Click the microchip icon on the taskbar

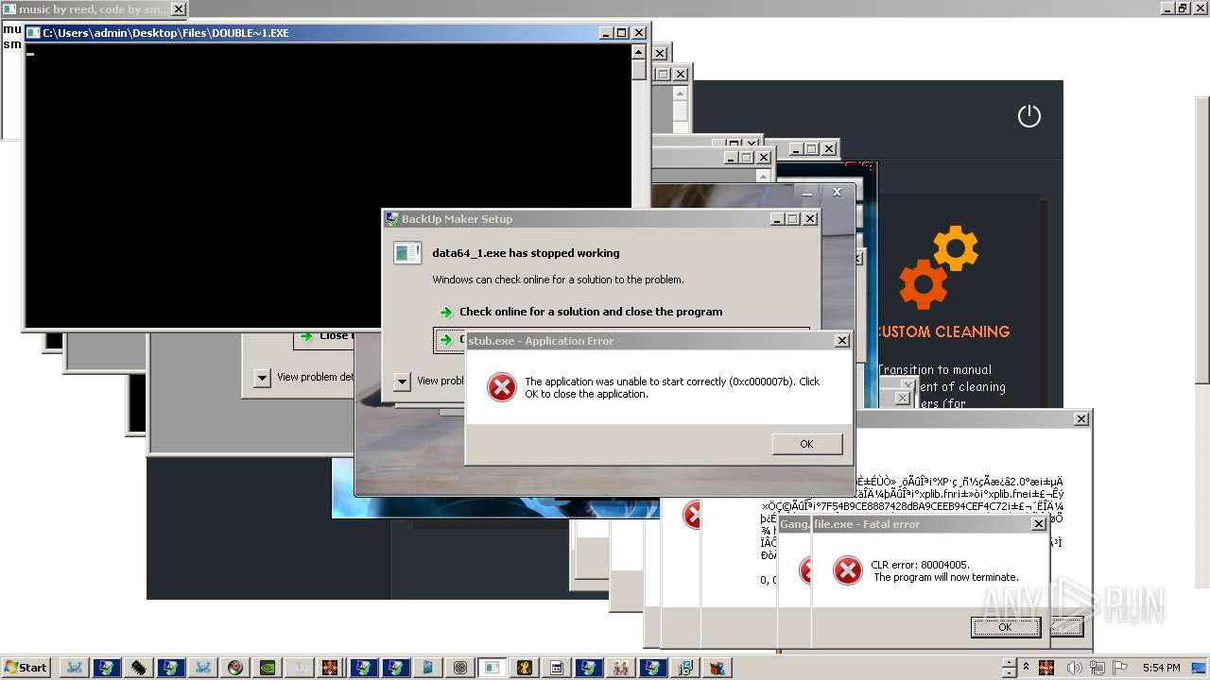139,668
